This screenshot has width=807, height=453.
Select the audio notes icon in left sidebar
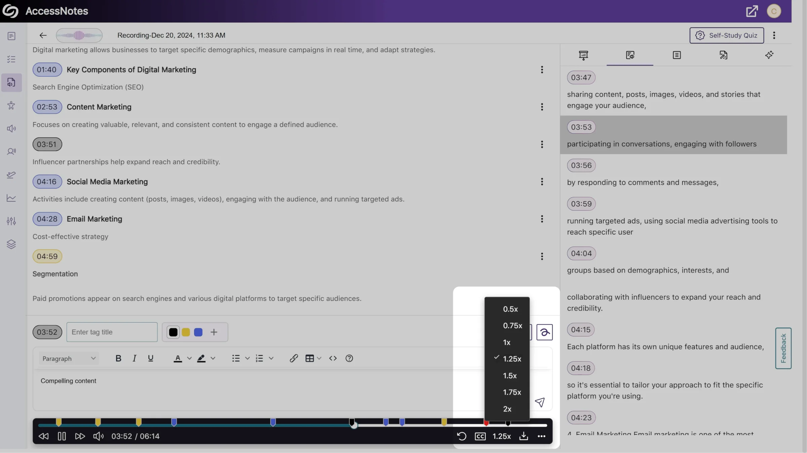pyautogui.click(x=11, y=82)
